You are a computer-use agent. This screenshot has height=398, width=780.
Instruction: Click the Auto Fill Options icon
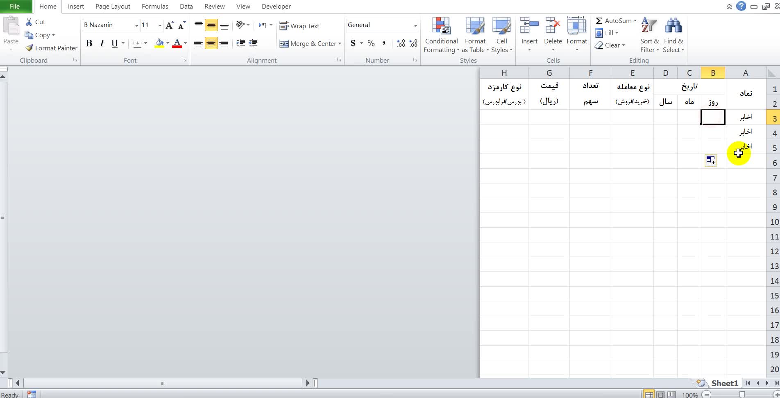[711, 160]
